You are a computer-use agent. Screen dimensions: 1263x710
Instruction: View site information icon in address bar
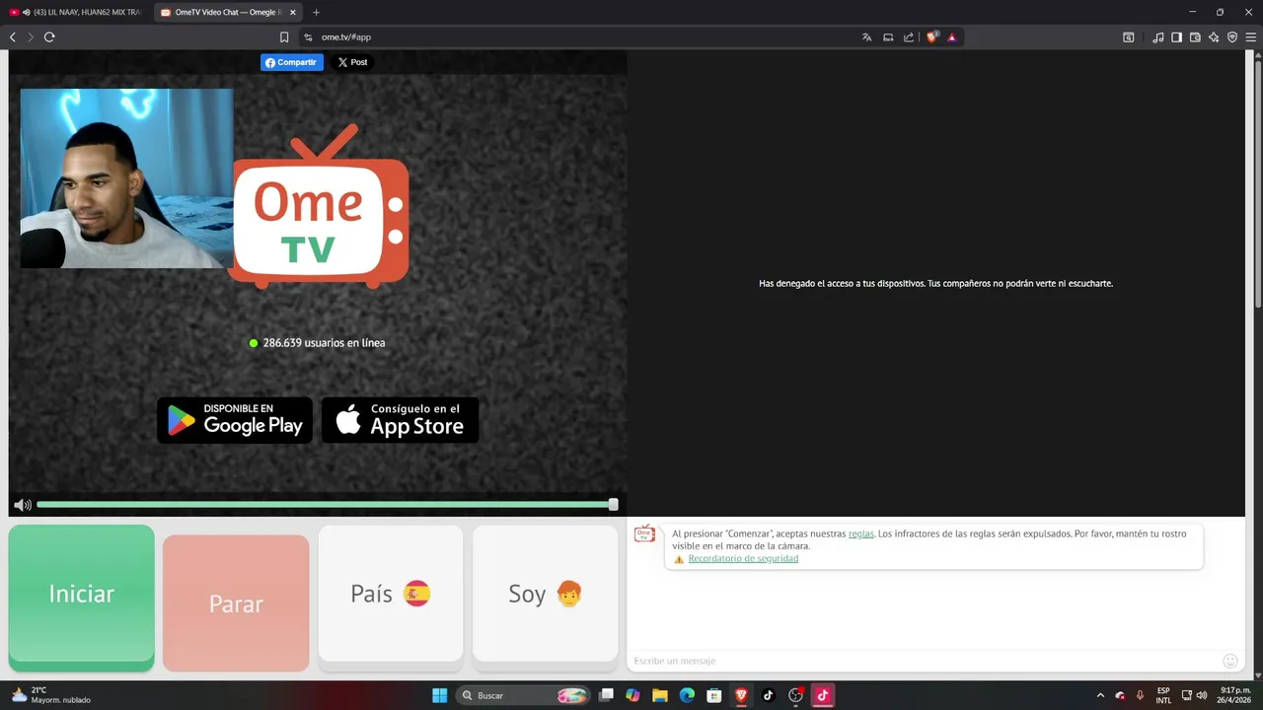click(308, 36)
